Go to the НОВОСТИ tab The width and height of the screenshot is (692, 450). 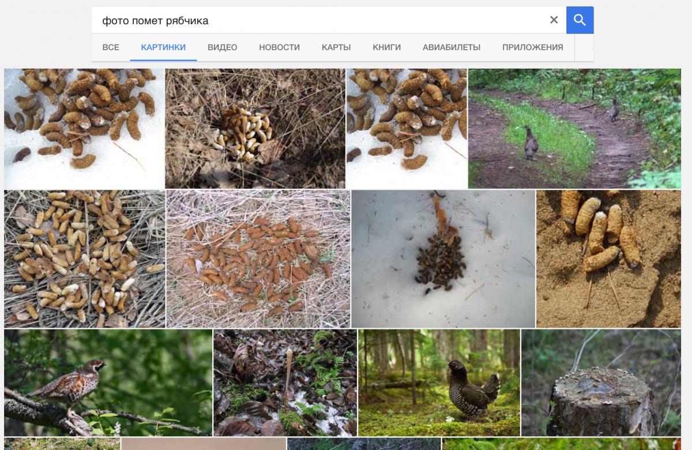point(279,47)
